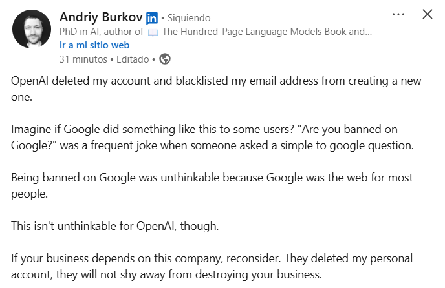
Task: Open the author name Andriy Burkov
Action: point(101,17)
